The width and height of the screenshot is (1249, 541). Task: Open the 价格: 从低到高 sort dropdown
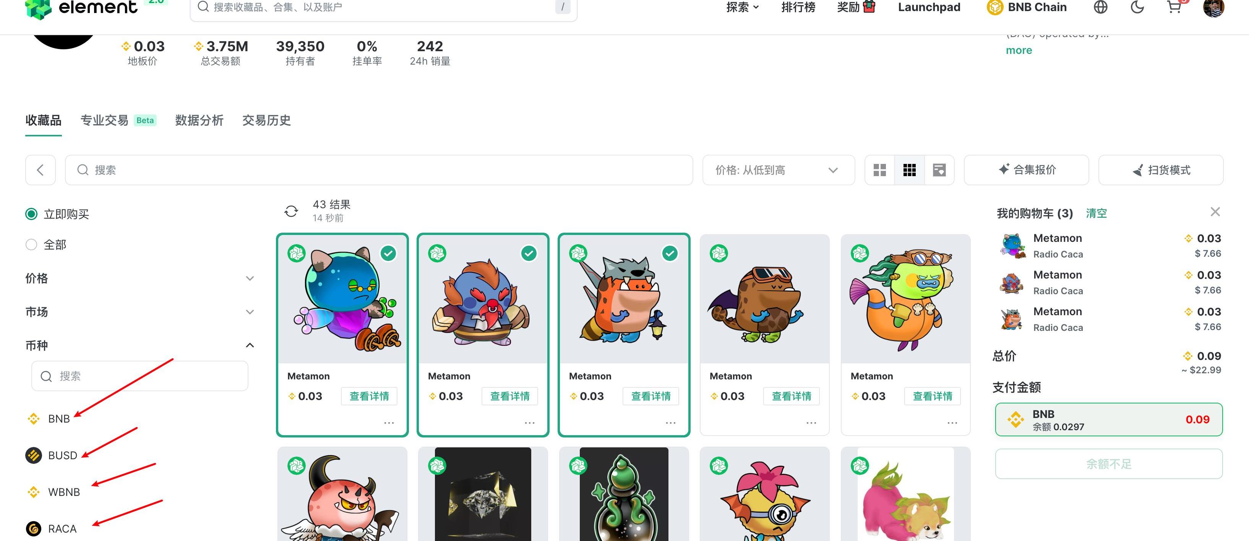click(x=778, y=170)
